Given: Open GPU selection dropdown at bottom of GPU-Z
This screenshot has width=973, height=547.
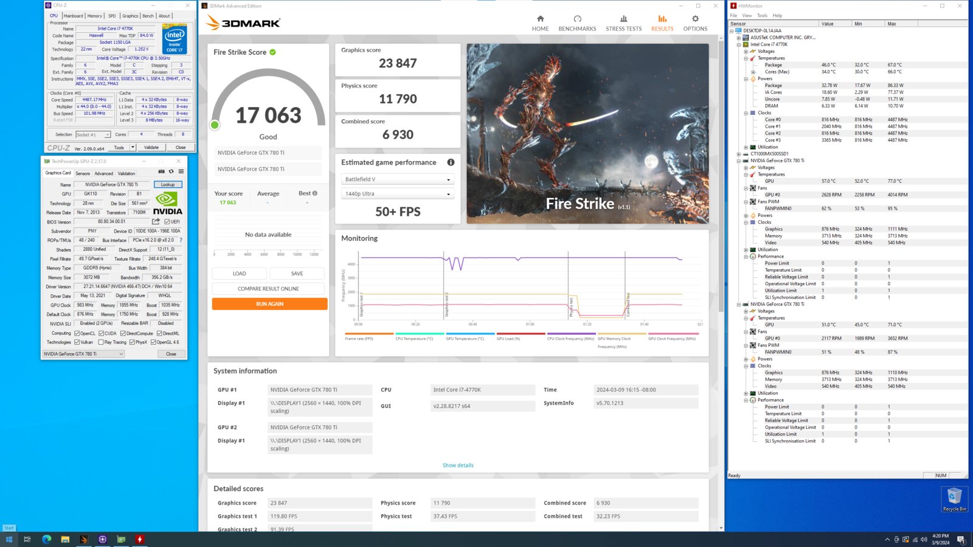Looking at the screenshot, I should (83, 354).
